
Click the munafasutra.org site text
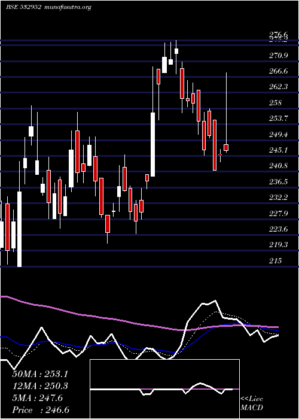click(x=68, y=7)
